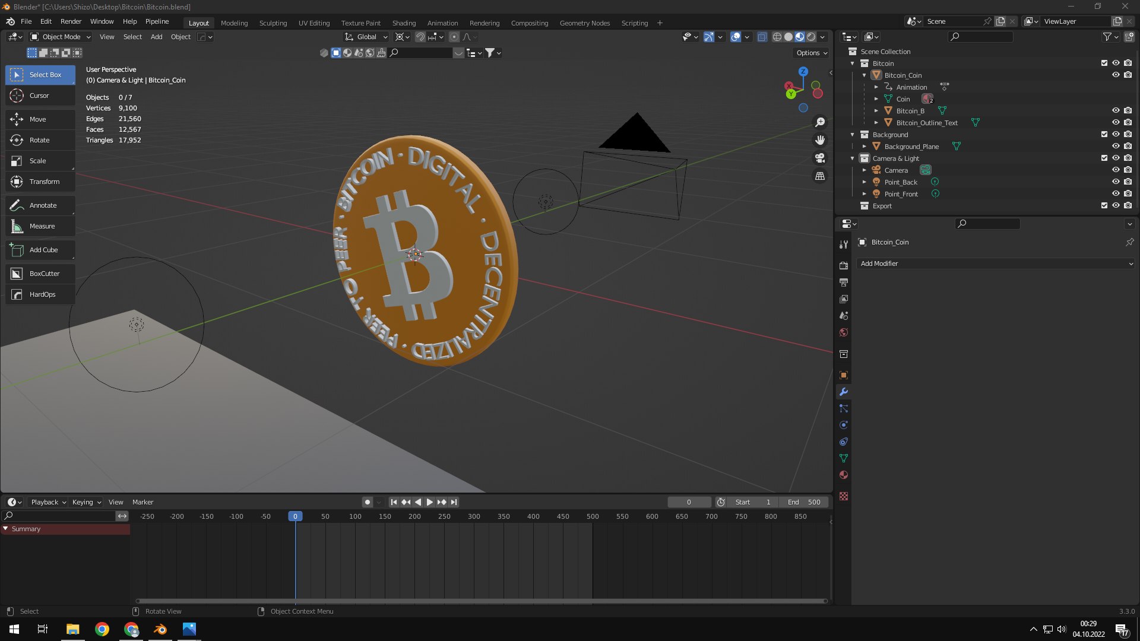Click the outliner search field
Viewport: 1140px width, 641px height.
(x=980, y=37)
